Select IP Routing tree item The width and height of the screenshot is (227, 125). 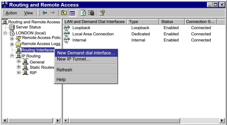(x=31, y=56)
